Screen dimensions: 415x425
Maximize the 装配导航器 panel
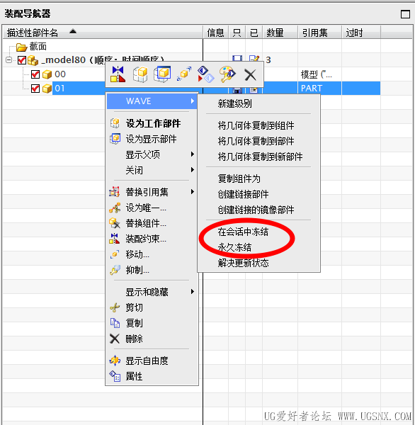[x=405, y=14]
